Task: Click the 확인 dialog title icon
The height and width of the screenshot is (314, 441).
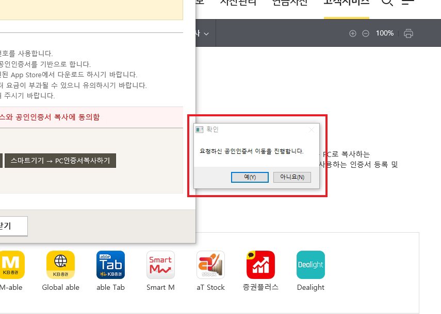Action: 200,129
